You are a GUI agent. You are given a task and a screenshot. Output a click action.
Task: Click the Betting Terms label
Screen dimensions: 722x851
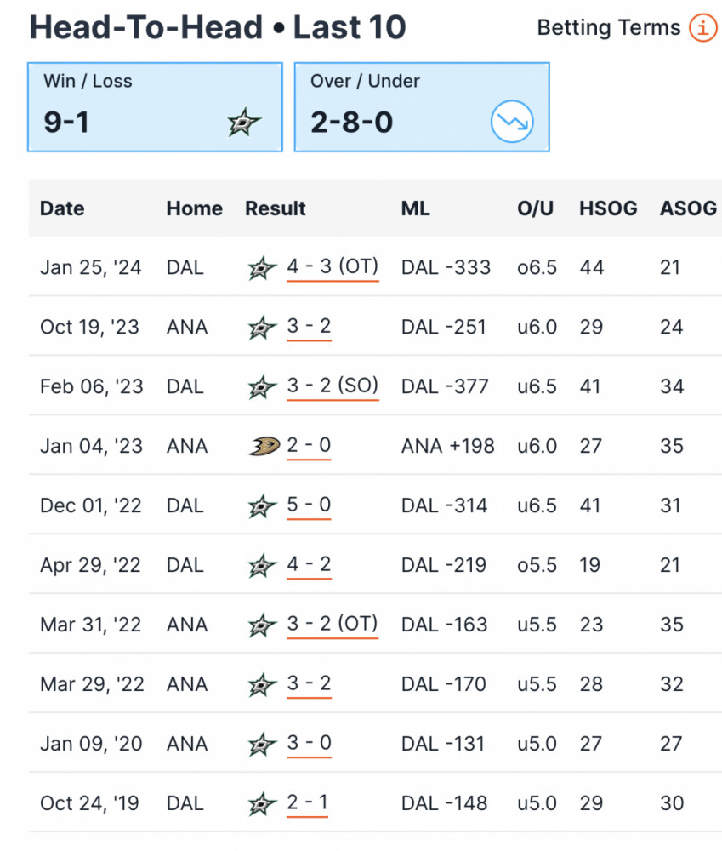coord(609,27)
